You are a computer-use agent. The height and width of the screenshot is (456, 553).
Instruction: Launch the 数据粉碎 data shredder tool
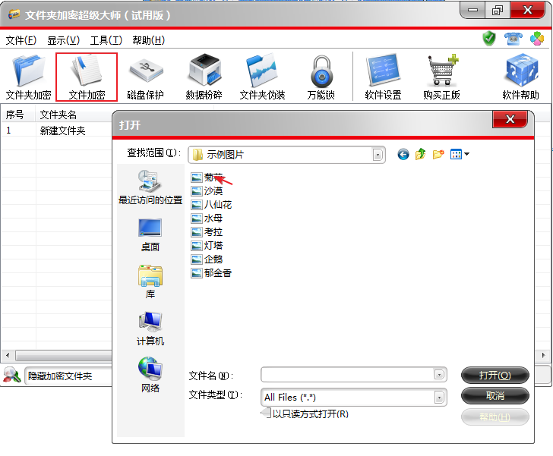[204, 77]
